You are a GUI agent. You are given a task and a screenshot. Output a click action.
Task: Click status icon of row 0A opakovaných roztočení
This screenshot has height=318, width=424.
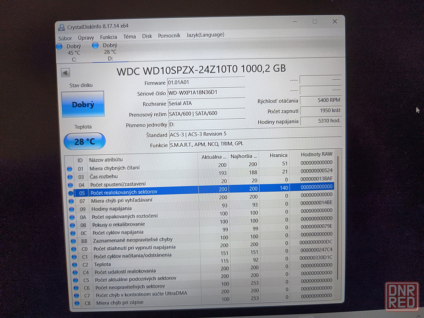coord(72,218)
